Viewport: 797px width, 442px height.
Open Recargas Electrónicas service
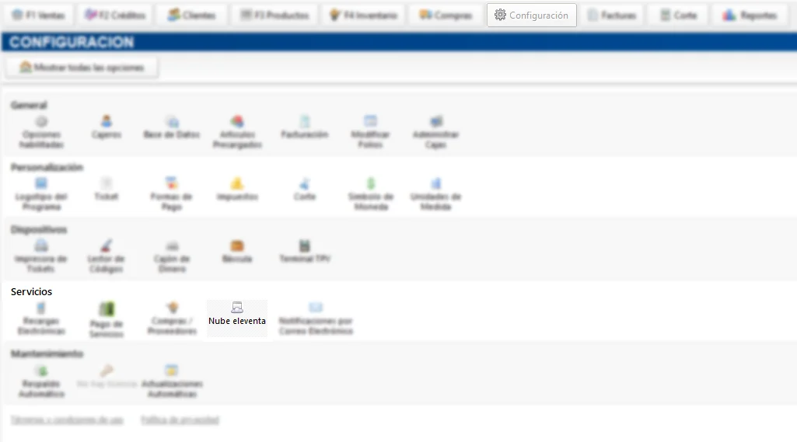coord(42,318)
